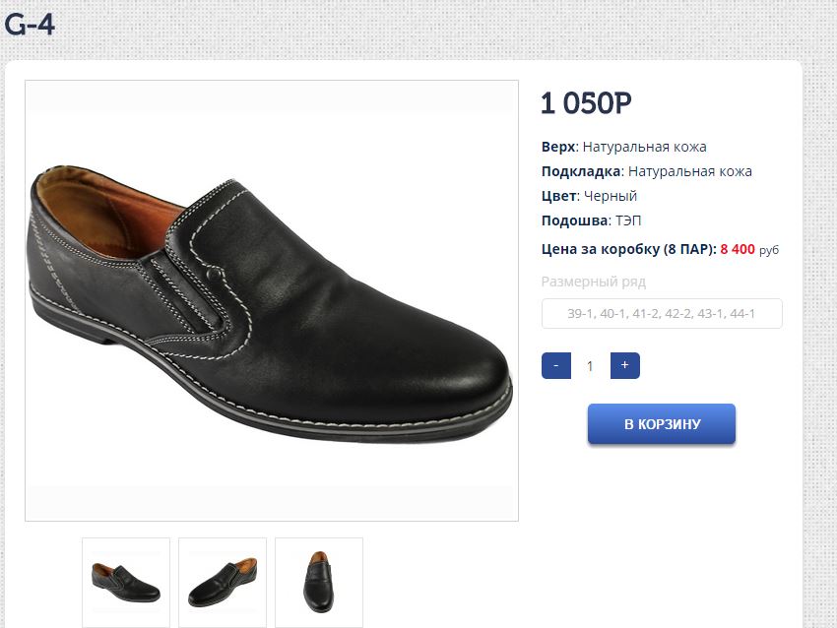Image resolution: width=837 pixels, height=628 pixels.
Task: Enlarge the main black shoe image
Action: tap(272, 300)
